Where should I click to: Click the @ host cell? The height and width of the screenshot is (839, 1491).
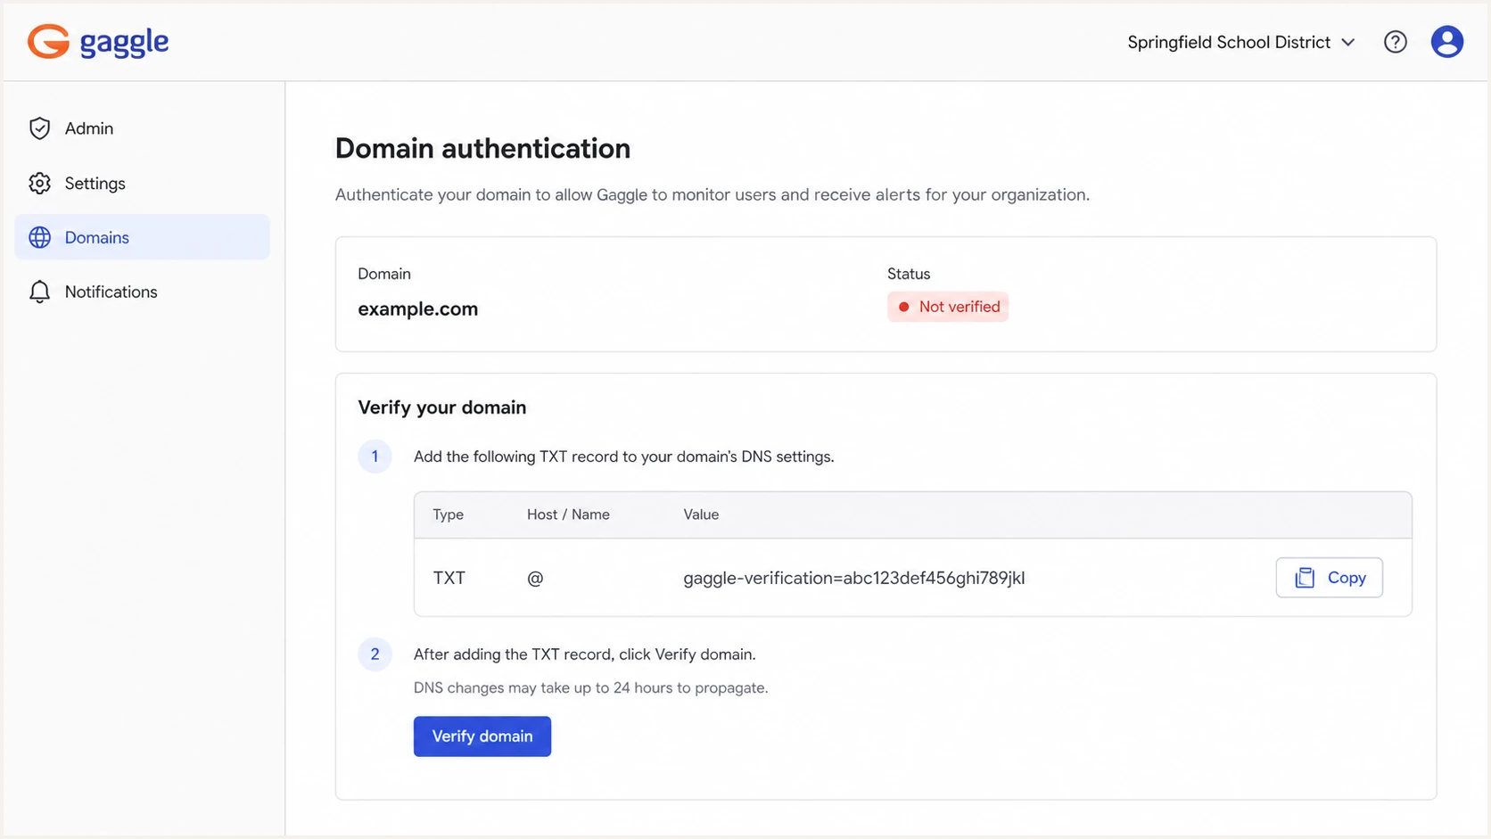[535, 578]
